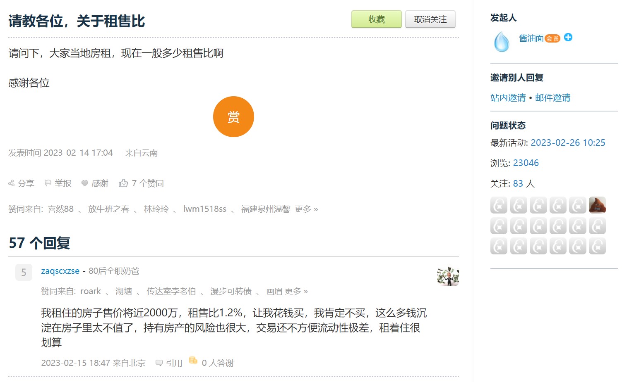This screenshot has width=622, height=382.
Task: Open upvoter 喜然88's profile
Action: 60,209
